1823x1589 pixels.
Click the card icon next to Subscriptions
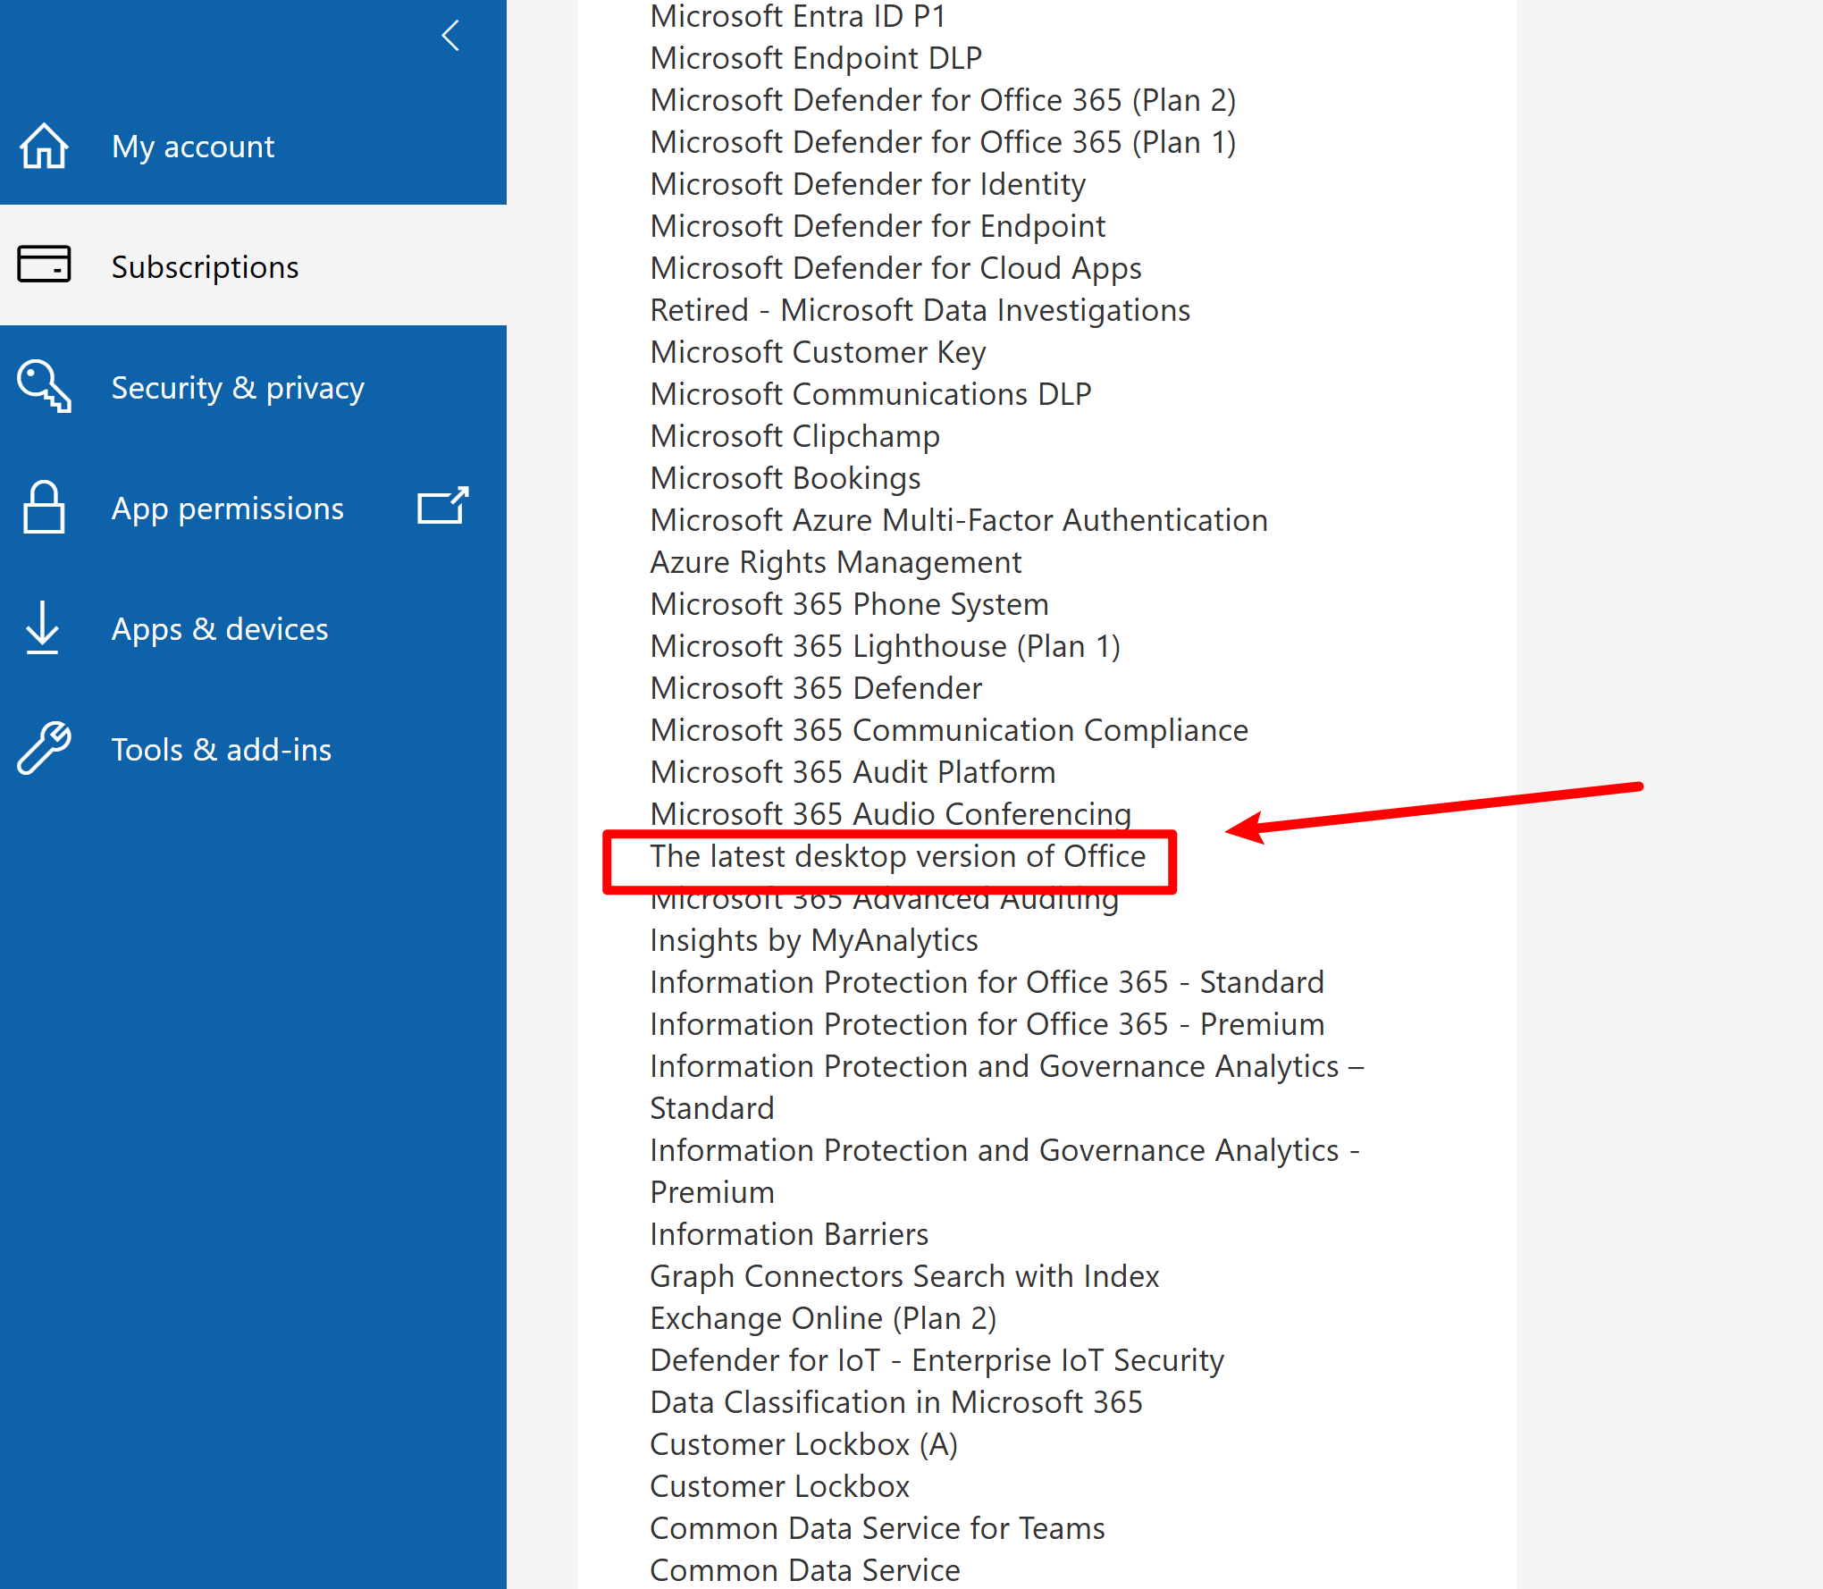coord(44,265)
